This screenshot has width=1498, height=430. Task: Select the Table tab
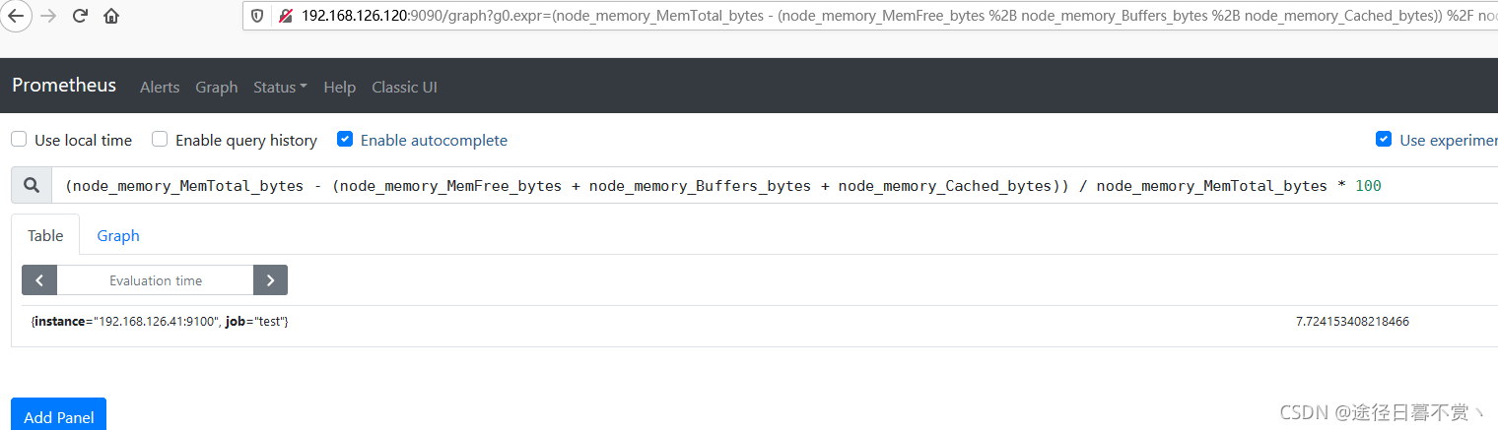(45, 236)
